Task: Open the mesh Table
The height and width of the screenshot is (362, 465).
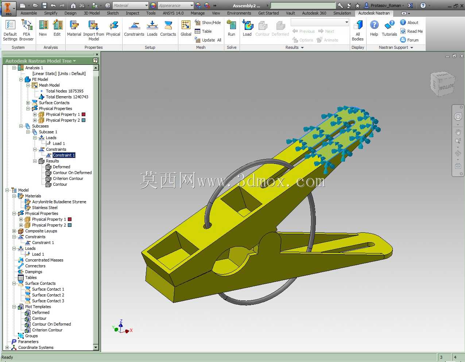Action: [204, 31]
